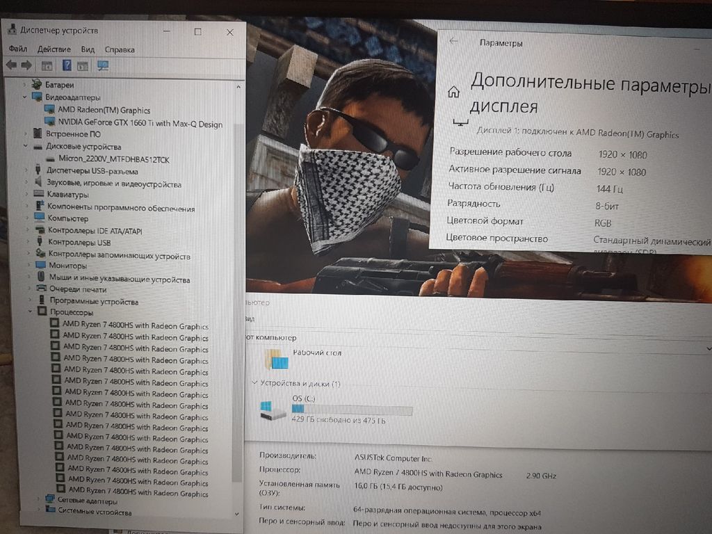712x534 pixels.
Task: Click the Контроллеры USB plug icon
Action: click(40, 241)
